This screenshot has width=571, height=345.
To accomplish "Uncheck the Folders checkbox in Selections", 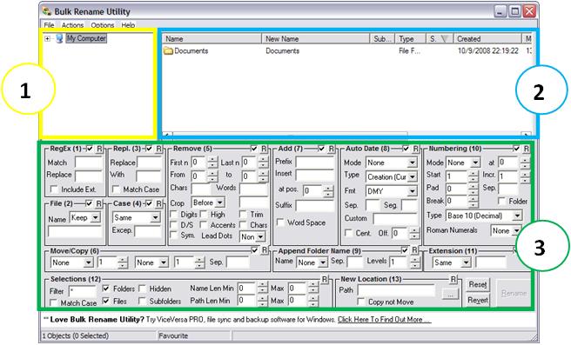I will (105, 289).
